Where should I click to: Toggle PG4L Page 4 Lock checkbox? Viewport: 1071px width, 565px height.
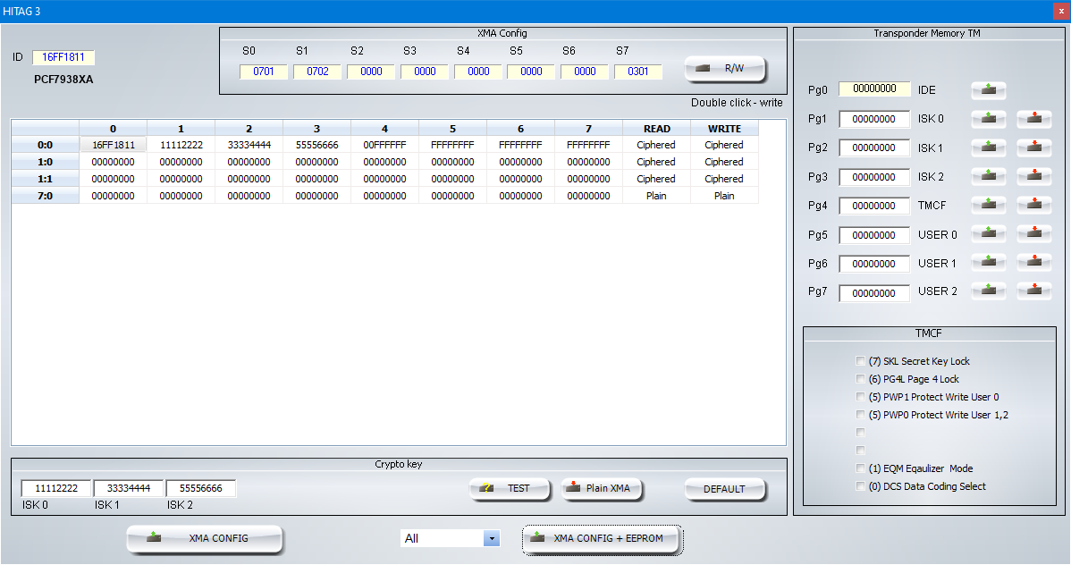(x=861, y=378)
